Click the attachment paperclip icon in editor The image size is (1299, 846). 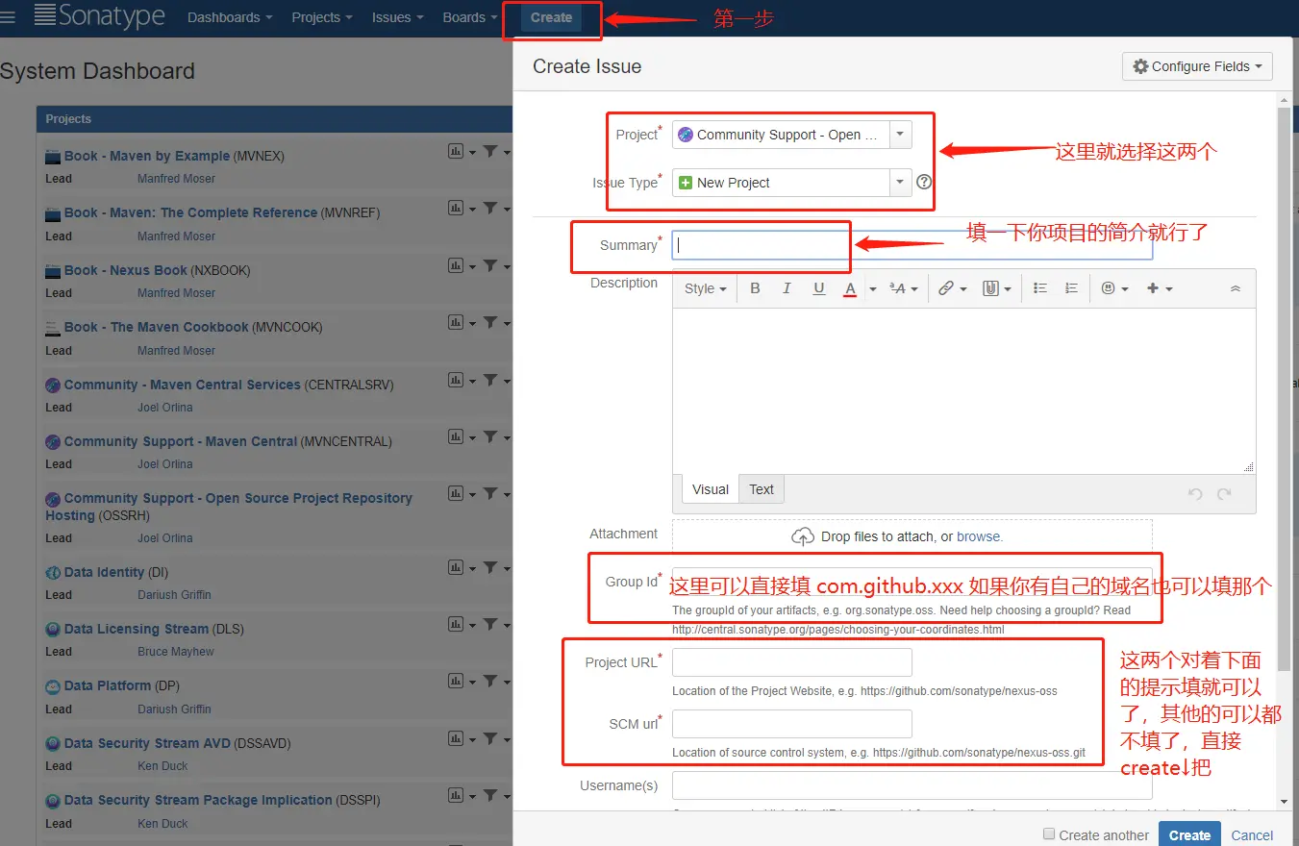click(x=997, y=288)
